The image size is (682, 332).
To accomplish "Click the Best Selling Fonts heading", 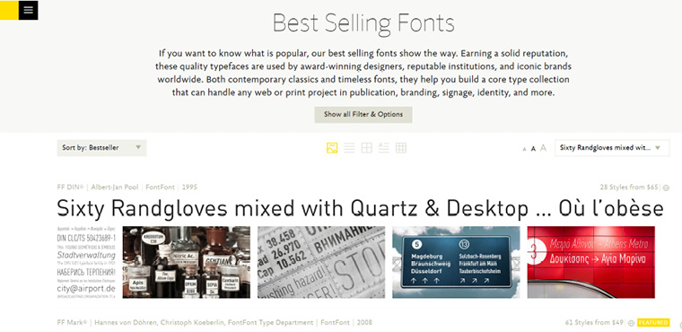I will [x=363, y=23].
